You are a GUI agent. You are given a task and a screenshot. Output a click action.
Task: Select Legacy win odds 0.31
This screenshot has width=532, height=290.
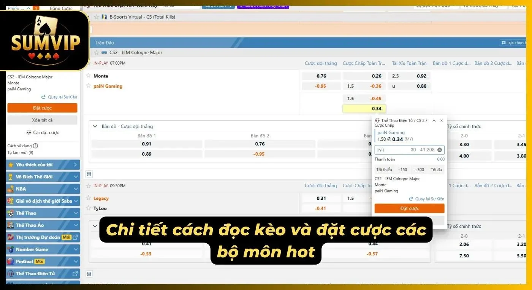[321, 198]
